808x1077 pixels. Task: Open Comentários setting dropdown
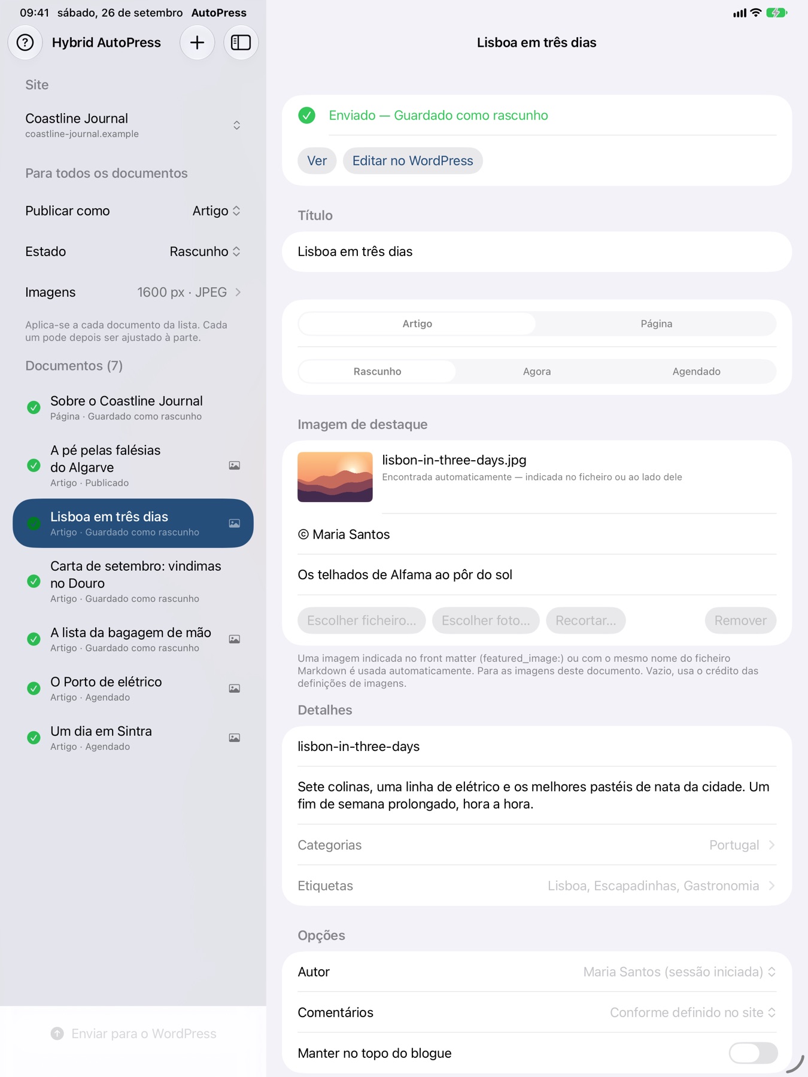(537, 1012)
